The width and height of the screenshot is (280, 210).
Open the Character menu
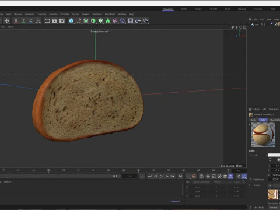point(41,14)
